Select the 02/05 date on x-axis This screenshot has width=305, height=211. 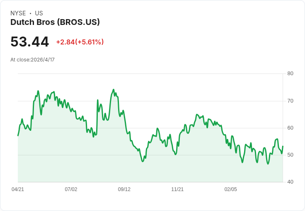231,189
